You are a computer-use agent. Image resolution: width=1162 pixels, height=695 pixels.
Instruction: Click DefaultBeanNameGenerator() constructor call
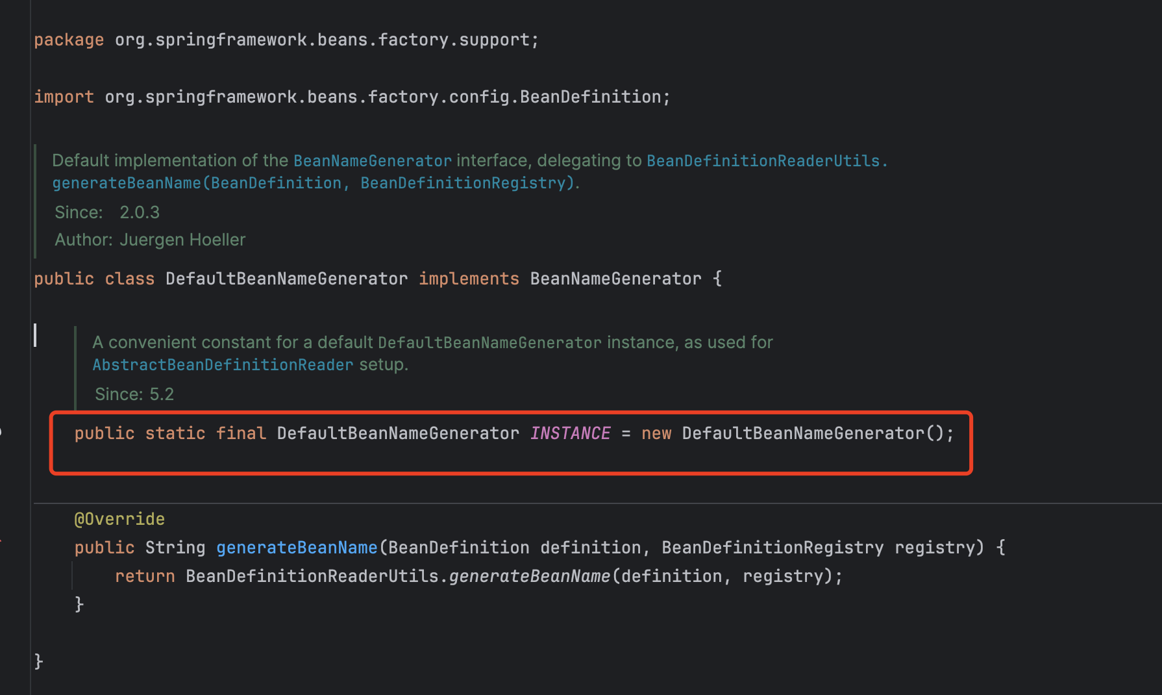pos(813,433)
